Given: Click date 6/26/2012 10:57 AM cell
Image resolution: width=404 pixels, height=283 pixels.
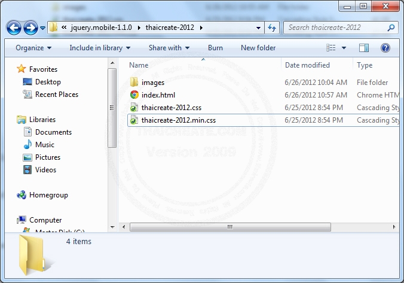Looking at the screenshot, I should (316, 95).
